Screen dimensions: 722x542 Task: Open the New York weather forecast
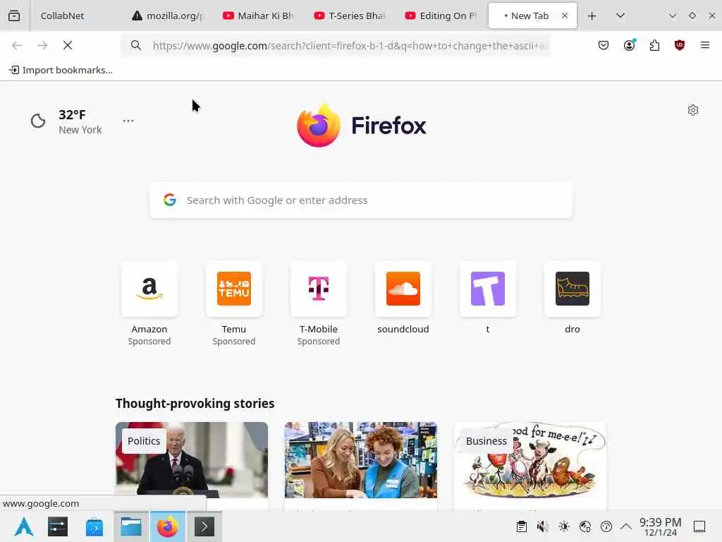[66, 121]
